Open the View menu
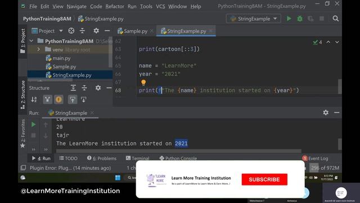Screen dimensions: 360x203 (x=57, y=6)
